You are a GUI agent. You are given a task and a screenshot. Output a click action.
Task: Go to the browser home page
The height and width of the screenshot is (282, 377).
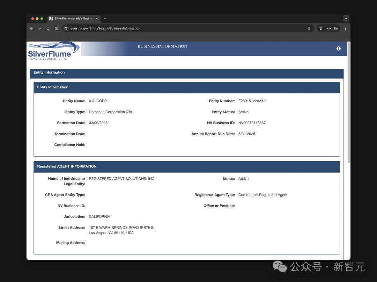56,28
